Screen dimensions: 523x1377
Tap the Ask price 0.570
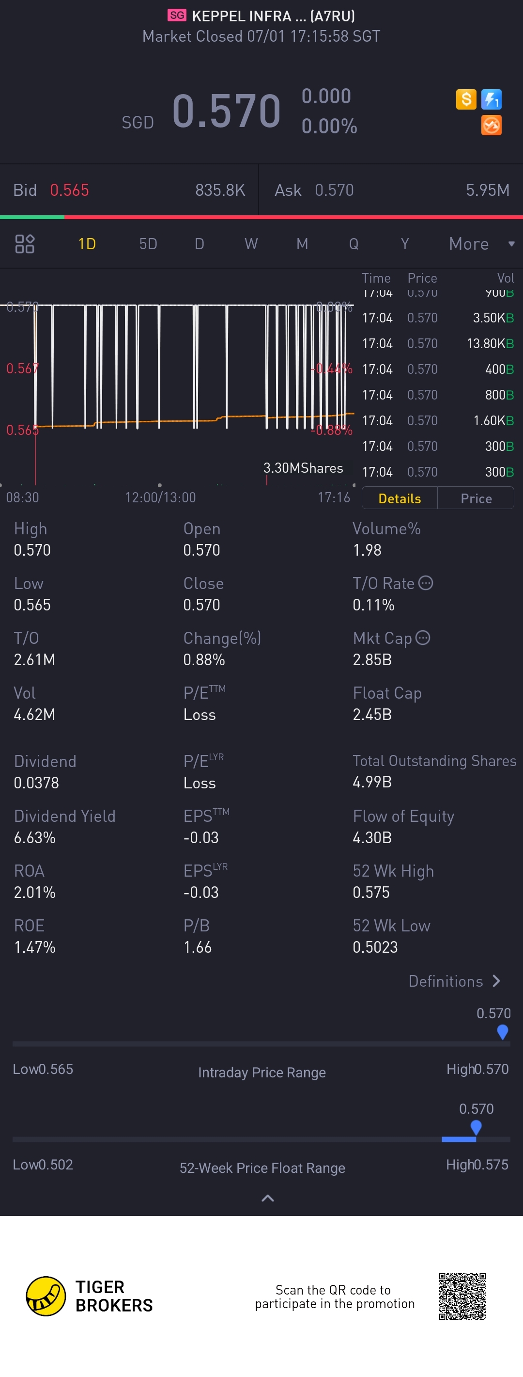click(334, 190)
